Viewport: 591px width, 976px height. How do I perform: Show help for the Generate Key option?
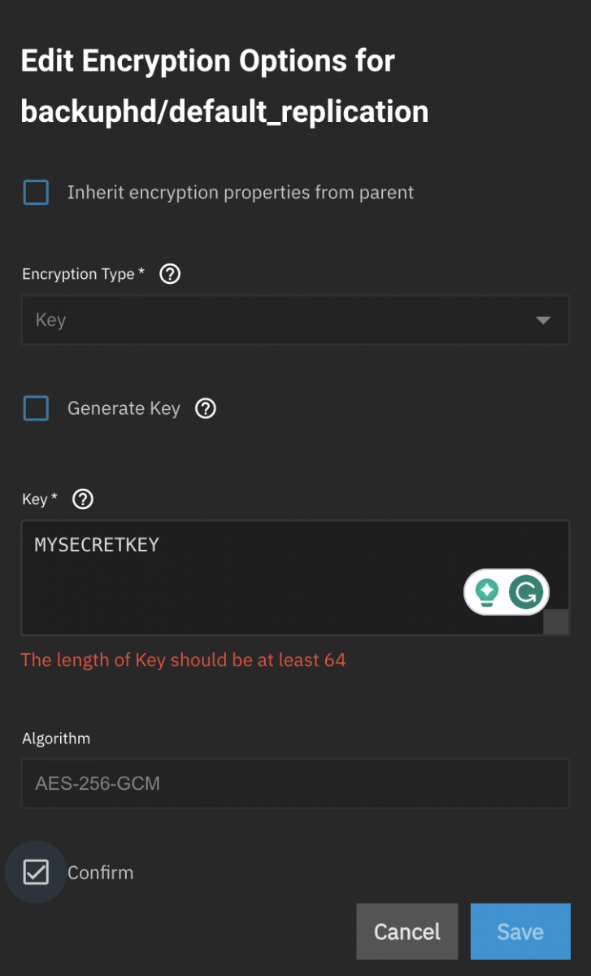(206, 408)
